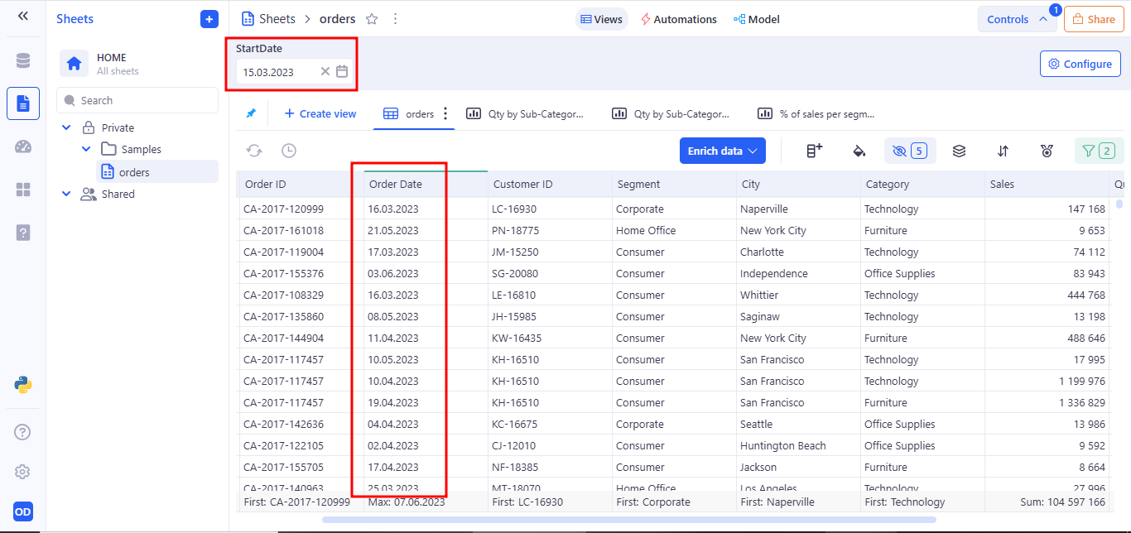Toggle the favorite star for orders
This screenshot has height=533, width=1131.
(372, 19)
